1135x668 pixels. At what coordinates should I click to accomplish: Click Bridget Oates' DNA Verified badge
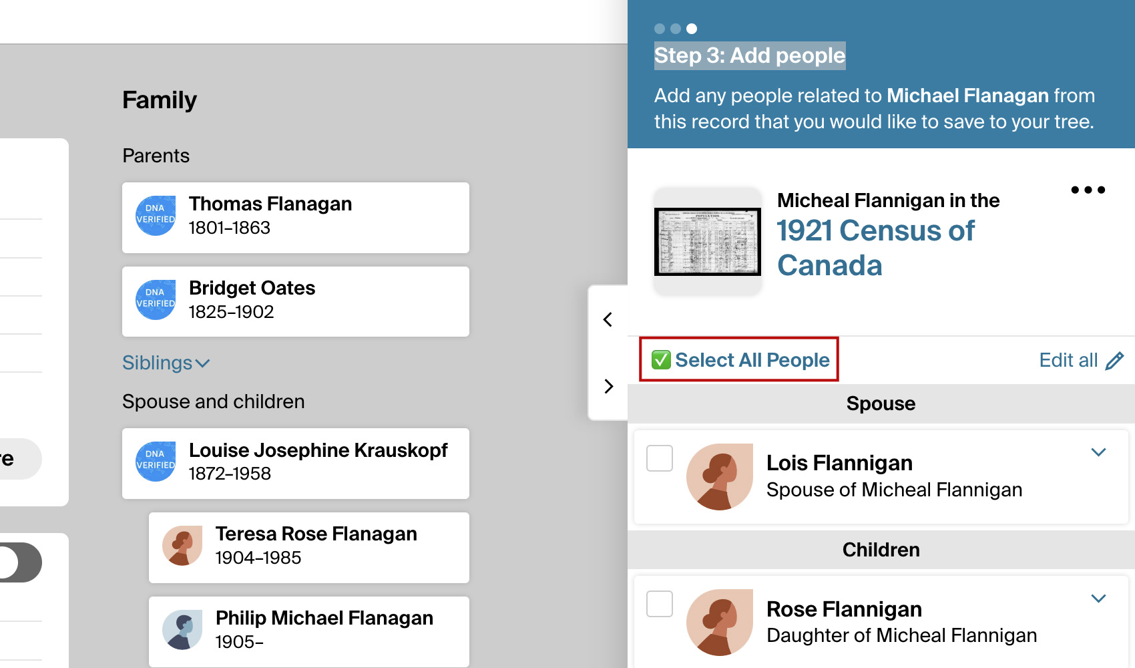pos(156,299)
